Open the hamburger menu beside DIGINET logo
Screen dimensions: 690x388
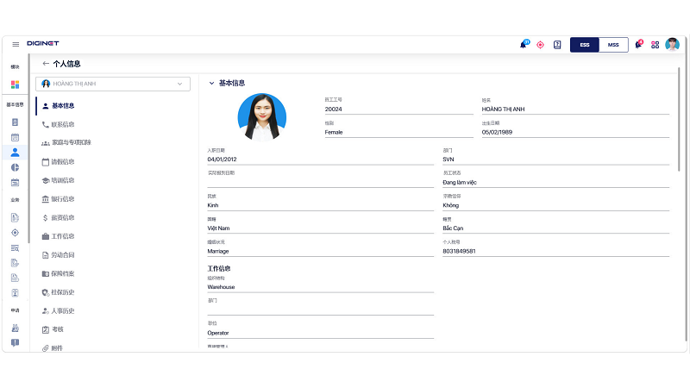pyautogui.click(x=16, y=44)
